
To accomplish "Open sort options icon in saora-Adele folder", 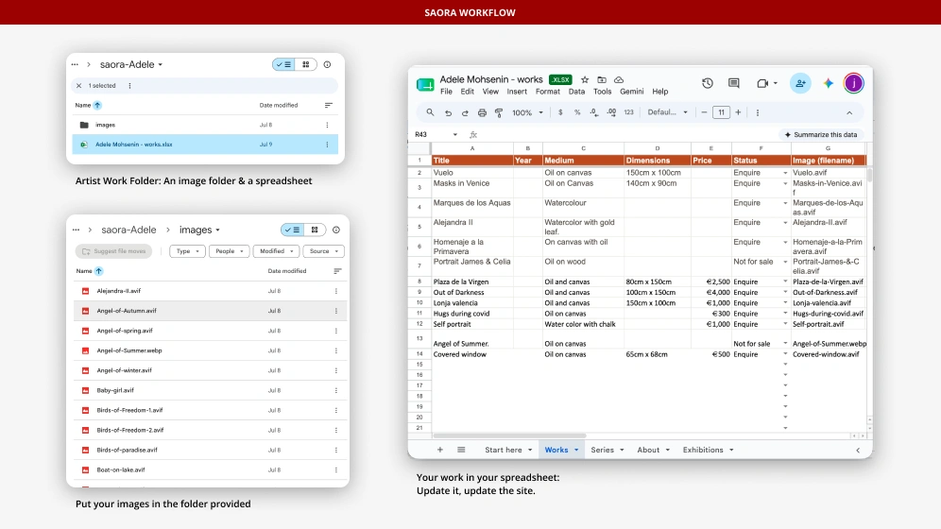I will coord(328,105).
